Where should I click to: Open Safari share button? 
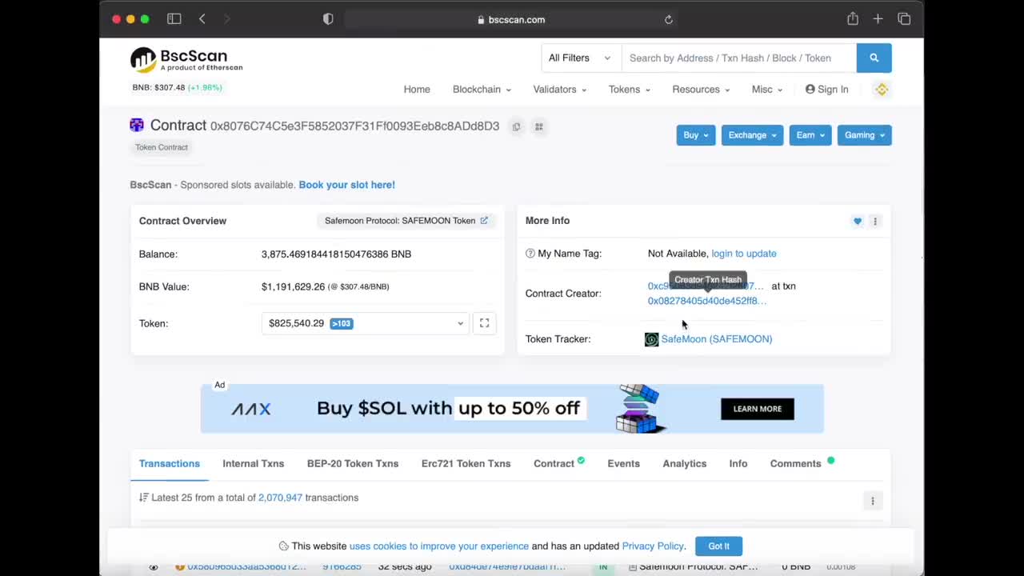[853, 18]
